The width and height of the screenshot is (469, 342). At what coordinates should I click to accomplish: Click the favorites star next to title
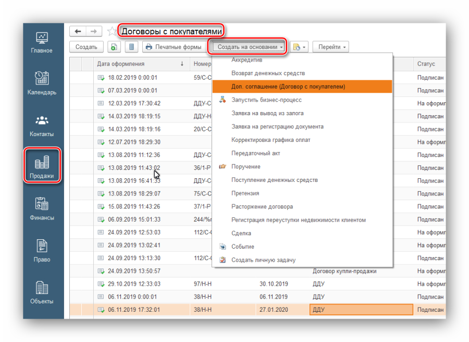tap(112, 32)
